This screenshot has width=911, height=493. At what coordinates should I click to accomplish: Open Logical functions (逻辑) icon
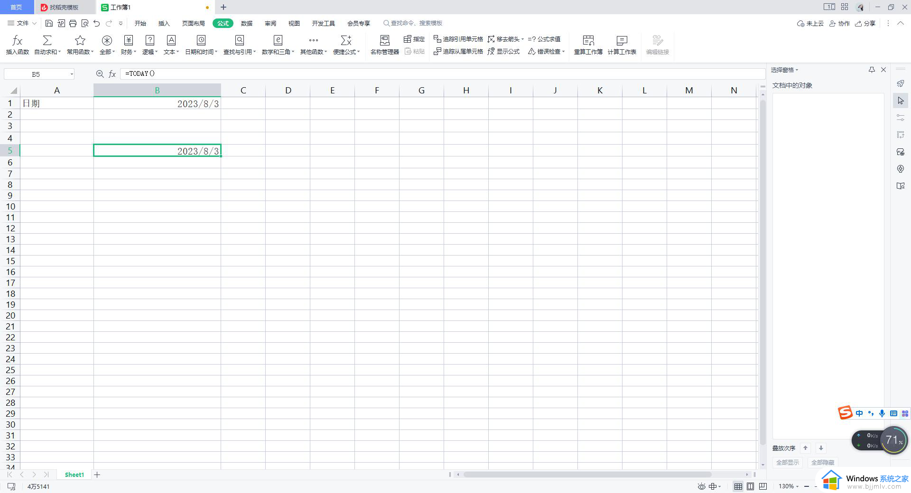(149, 41)
